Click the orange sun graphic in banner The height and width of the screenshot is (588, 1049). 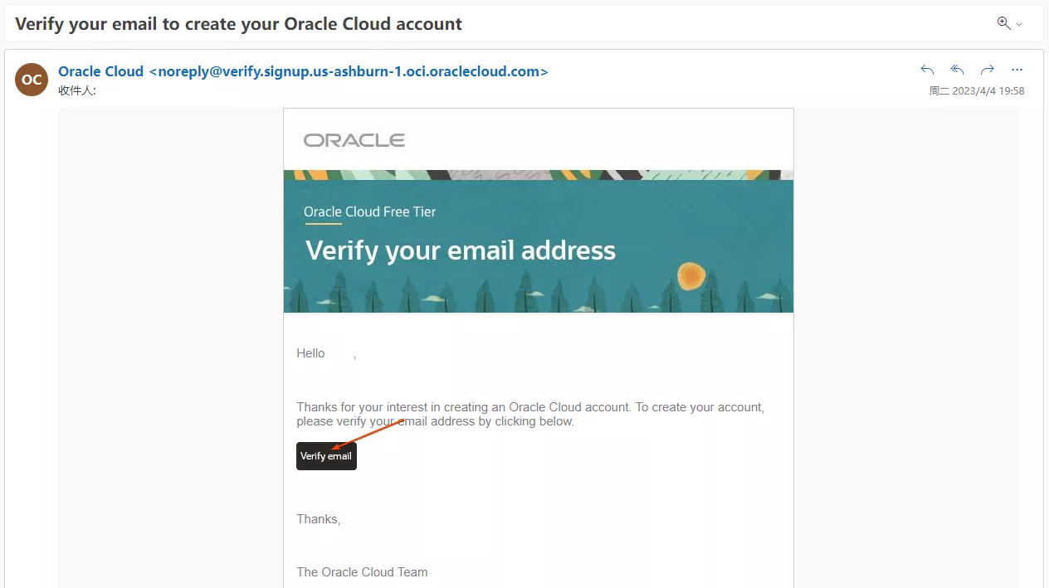(690, 276)
